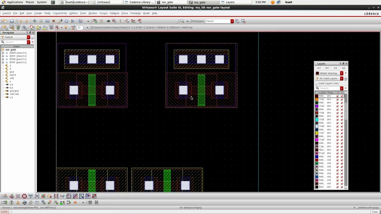Click the Layers panel Search input field
This screenshot has width=381, height=214.
click(x=330, y=88)
